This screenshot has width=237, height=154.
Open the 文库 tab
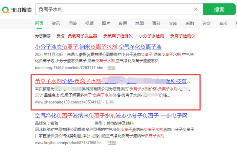click(x=173, y=23)
